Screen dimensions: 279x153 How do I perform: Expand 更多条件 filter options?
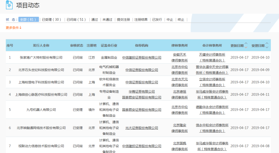14,28
